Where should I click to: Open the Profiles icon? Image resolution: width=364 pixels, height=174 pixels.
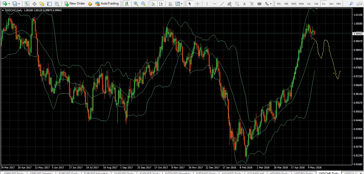tap(15, 4)
